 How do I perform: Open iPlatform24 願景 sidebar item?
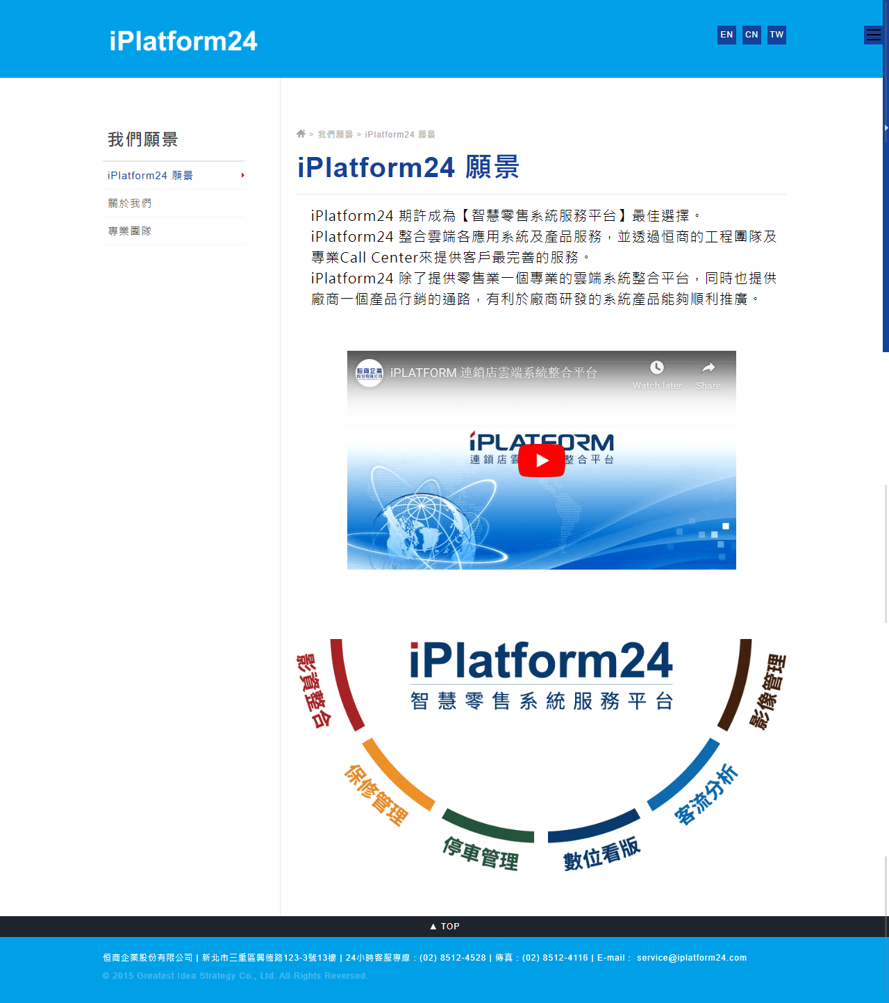tap(174, 176)
